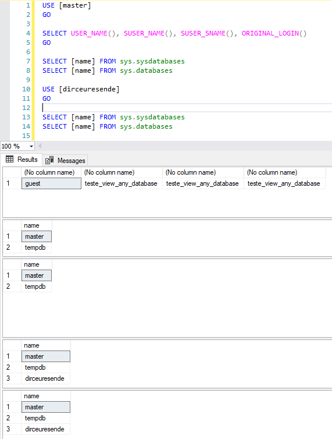Select dirceuresende cell in fourth result grid

pyautogui.click(x=46, y=378)
